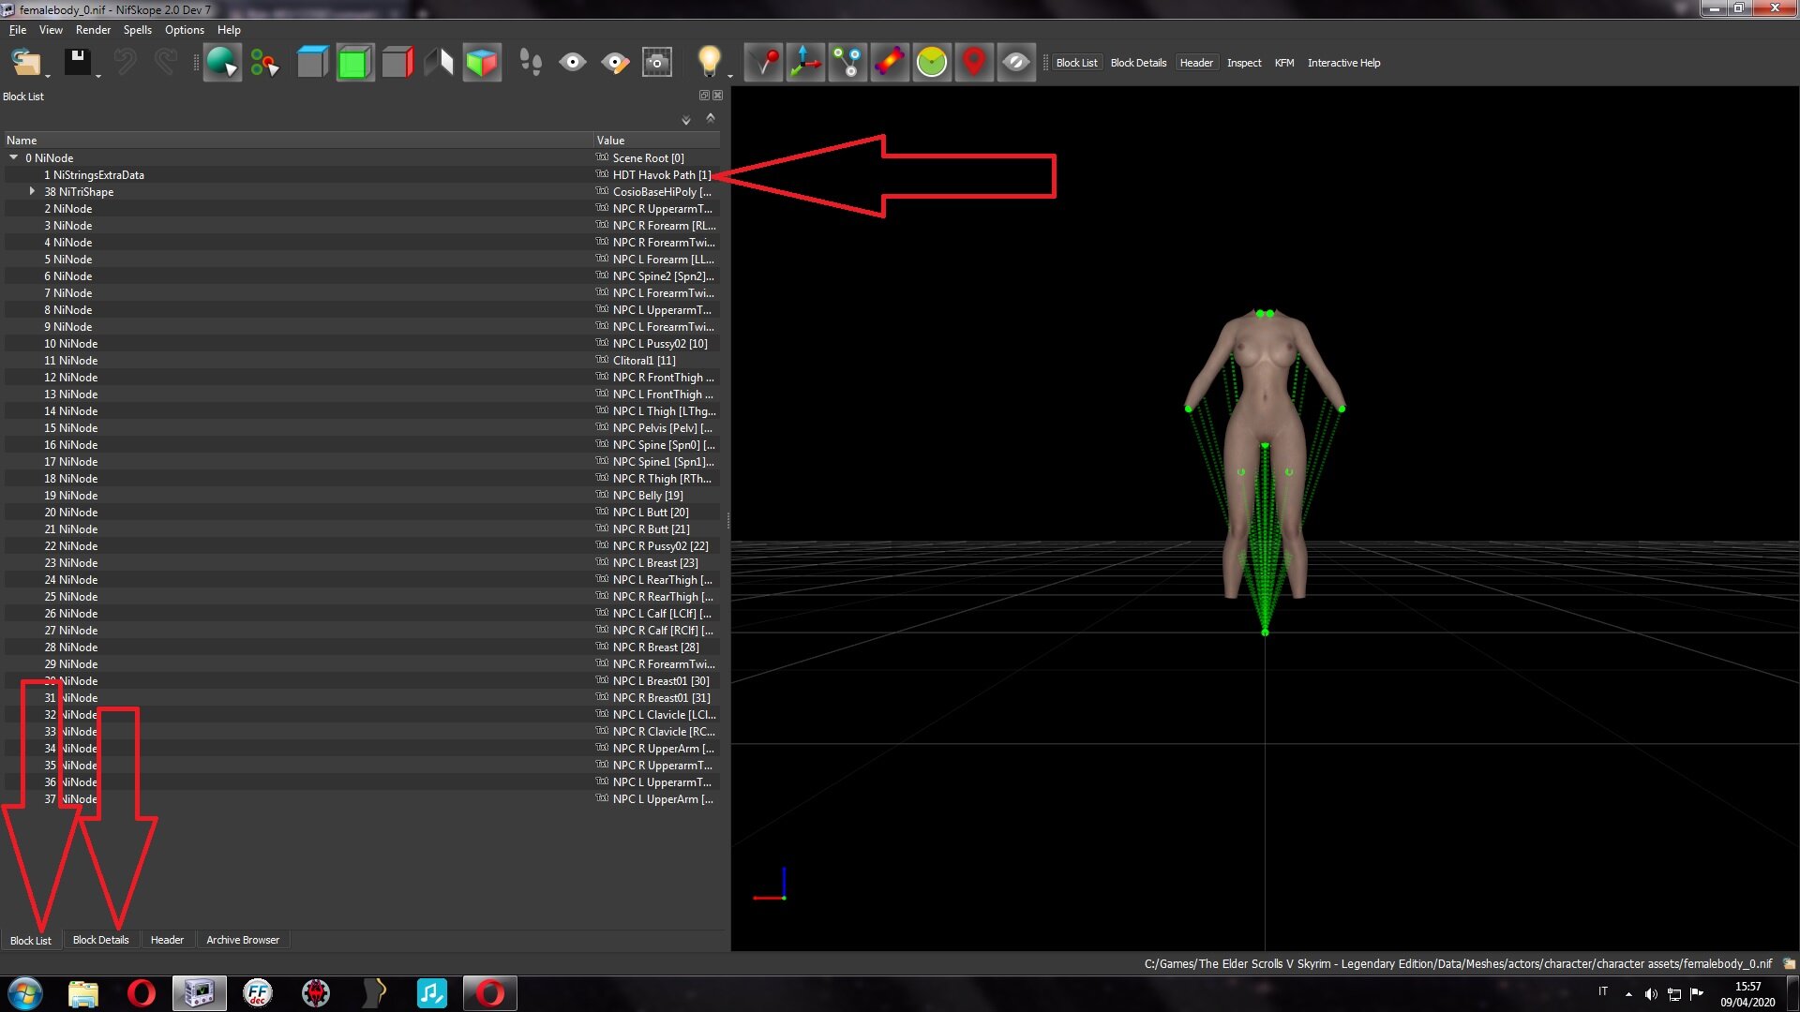This screenshot has height=1012, width=1800.
Task: Click the Load file folder icon
Action: coord(25,63)
